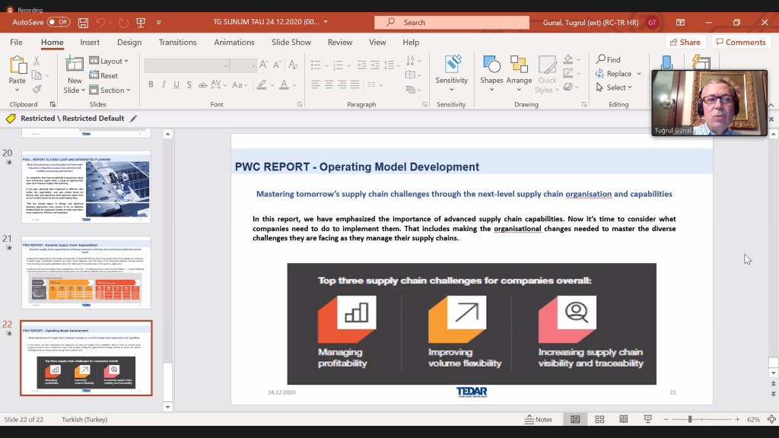Click Decrease Font Size icon
The height and width of the screenshot is (438, 779).
277,65
